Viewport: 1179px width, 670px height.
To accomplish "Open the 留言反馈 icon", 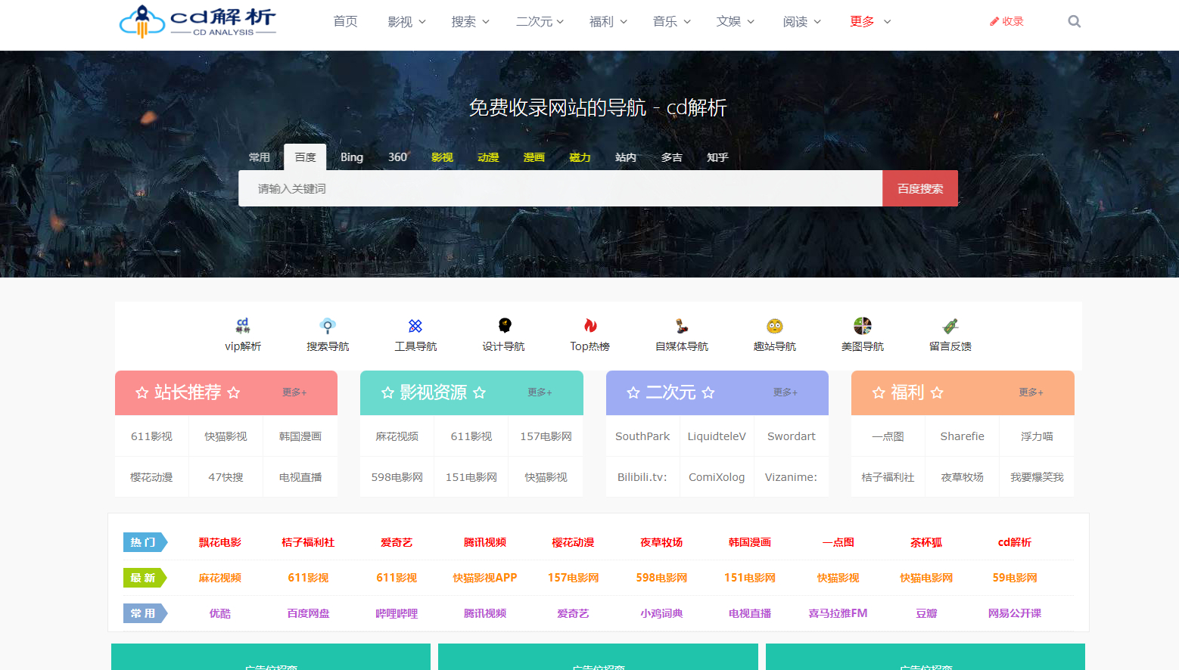I will 950,326.
